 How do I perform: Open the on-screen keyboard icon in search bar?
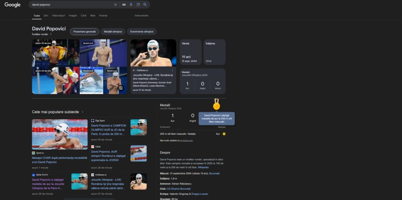(124, 5)
